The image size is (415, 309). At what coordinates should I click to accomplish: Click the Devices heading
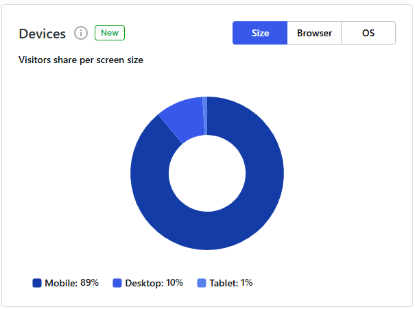pos(43,34)
